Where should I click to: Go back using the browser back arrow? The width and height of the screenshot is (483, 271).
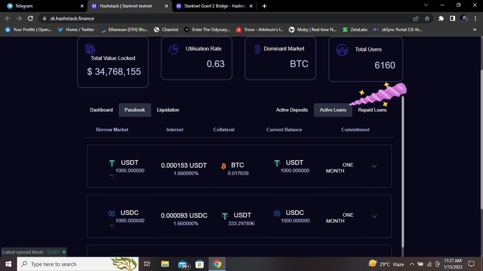pos(8,18)
